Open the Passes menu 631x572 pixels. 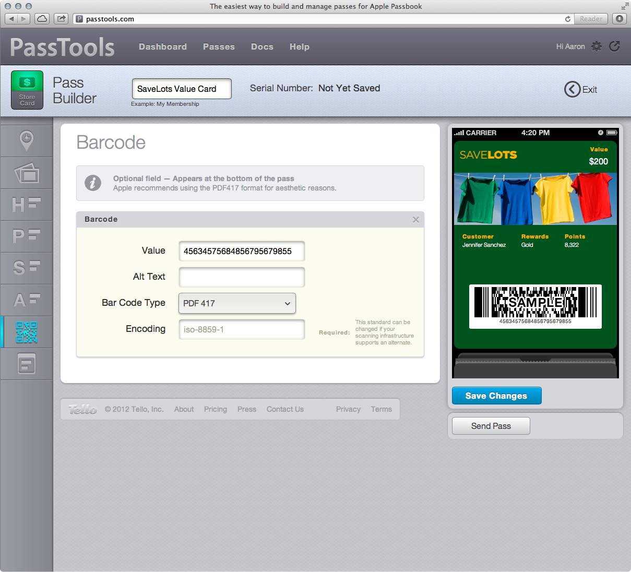(x=219, y=46)
